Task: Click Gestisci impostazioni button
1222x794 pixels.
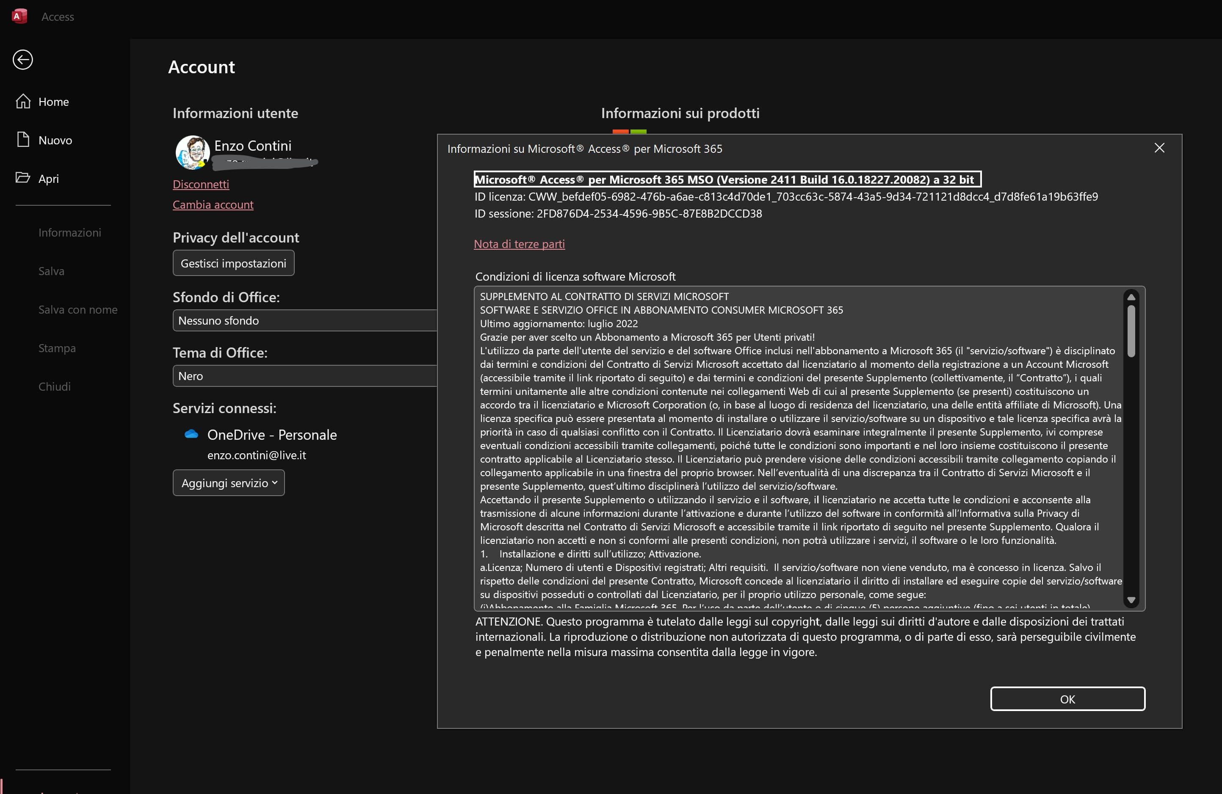Action: [233, 263]
